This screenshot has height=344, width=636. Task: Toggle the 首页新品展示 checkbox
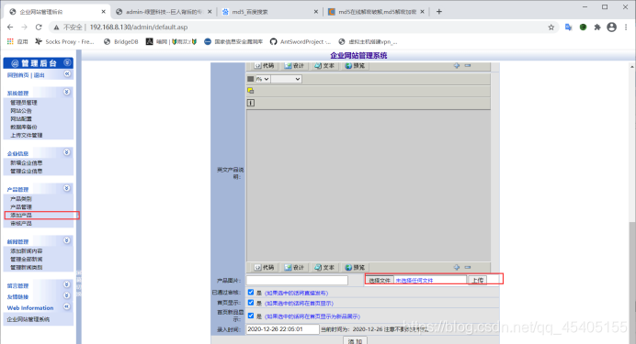pyautogui.click(x=251, y=316)
